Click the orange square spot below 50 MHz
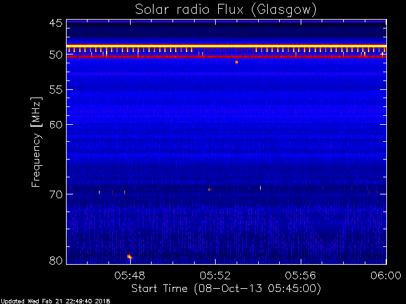 (x=237, y=62)
